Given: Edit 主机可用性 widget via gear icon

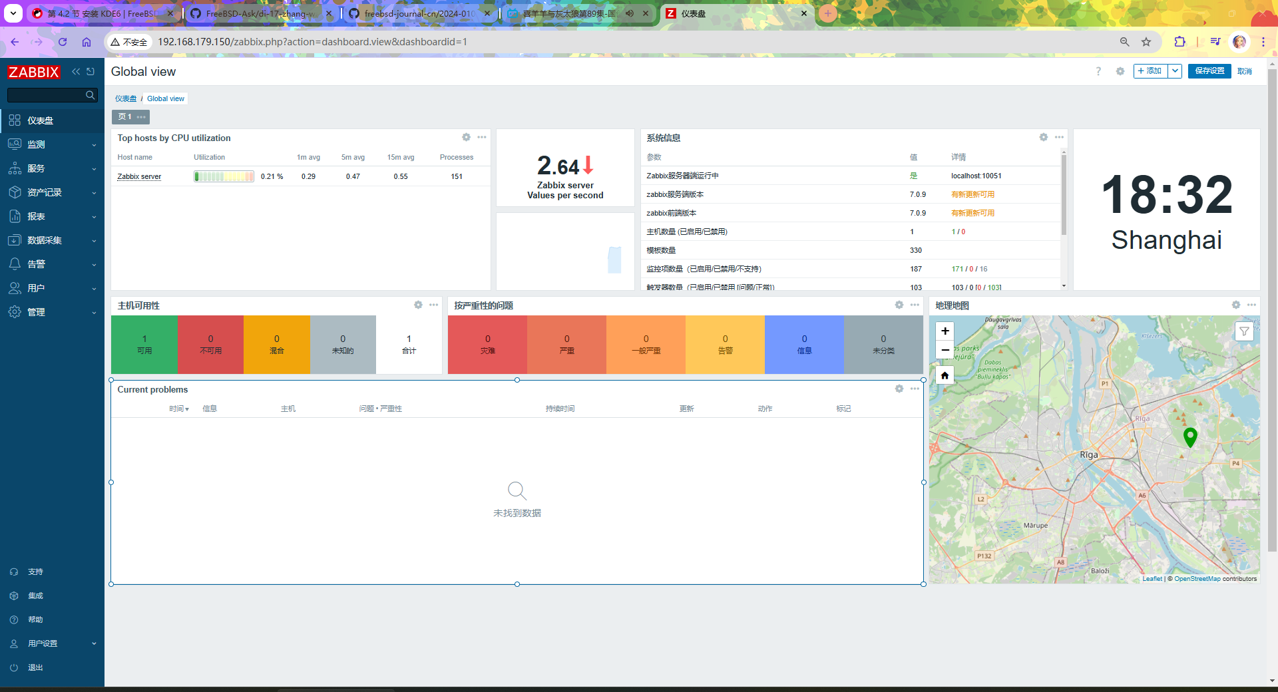Looking at the screenshot, I should coord(418,305).
